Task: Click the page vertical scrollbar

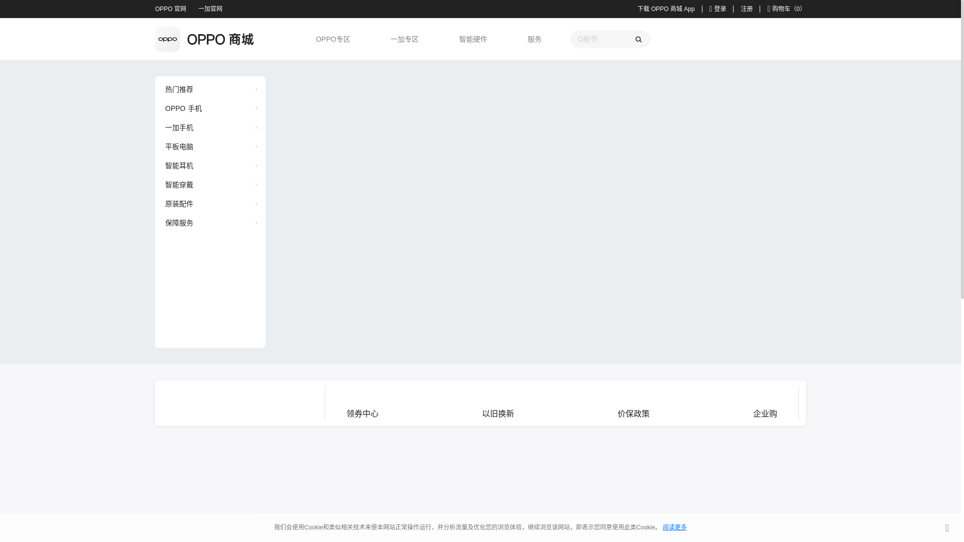Action: (962, 150)
